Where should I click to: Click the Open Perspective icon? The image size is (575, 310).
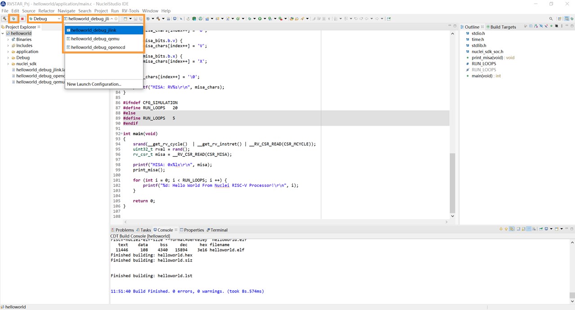pos(560,18)
